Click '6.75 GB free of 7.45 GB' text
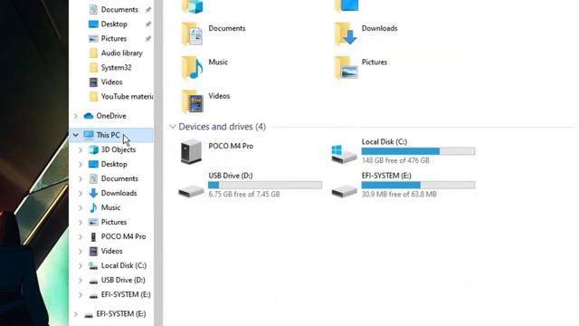 (x=243, y=194)
